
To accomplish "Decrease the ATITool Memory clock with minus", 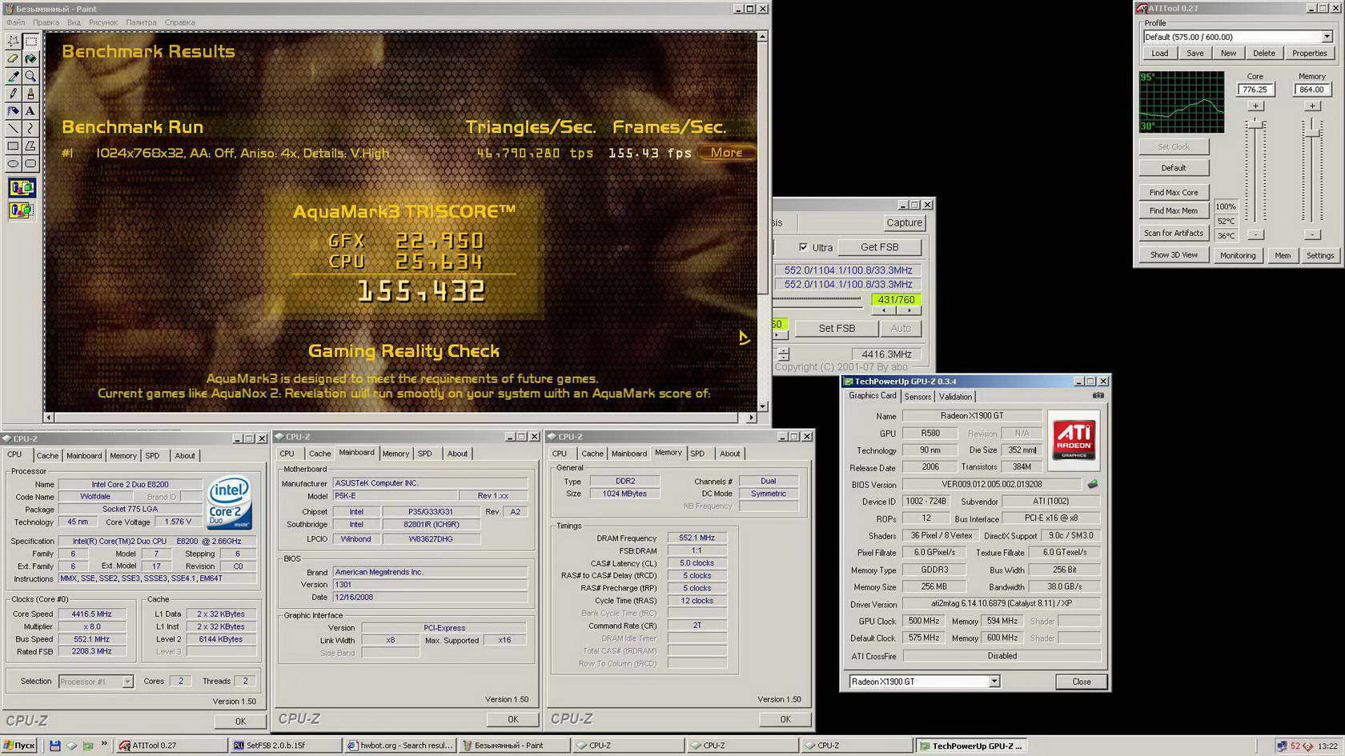I will coord(1312,234).
